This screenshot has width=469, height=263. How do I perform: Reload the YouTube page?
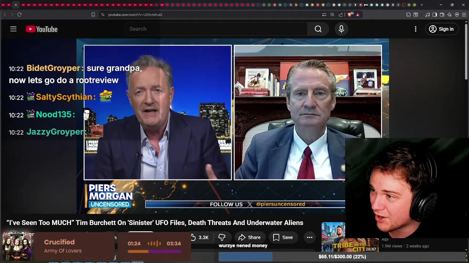click(19, 15)
